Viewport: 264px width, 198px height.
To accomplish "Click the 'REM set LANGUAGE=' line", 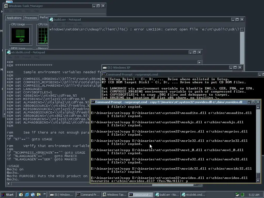I will (x=24, y=89).
